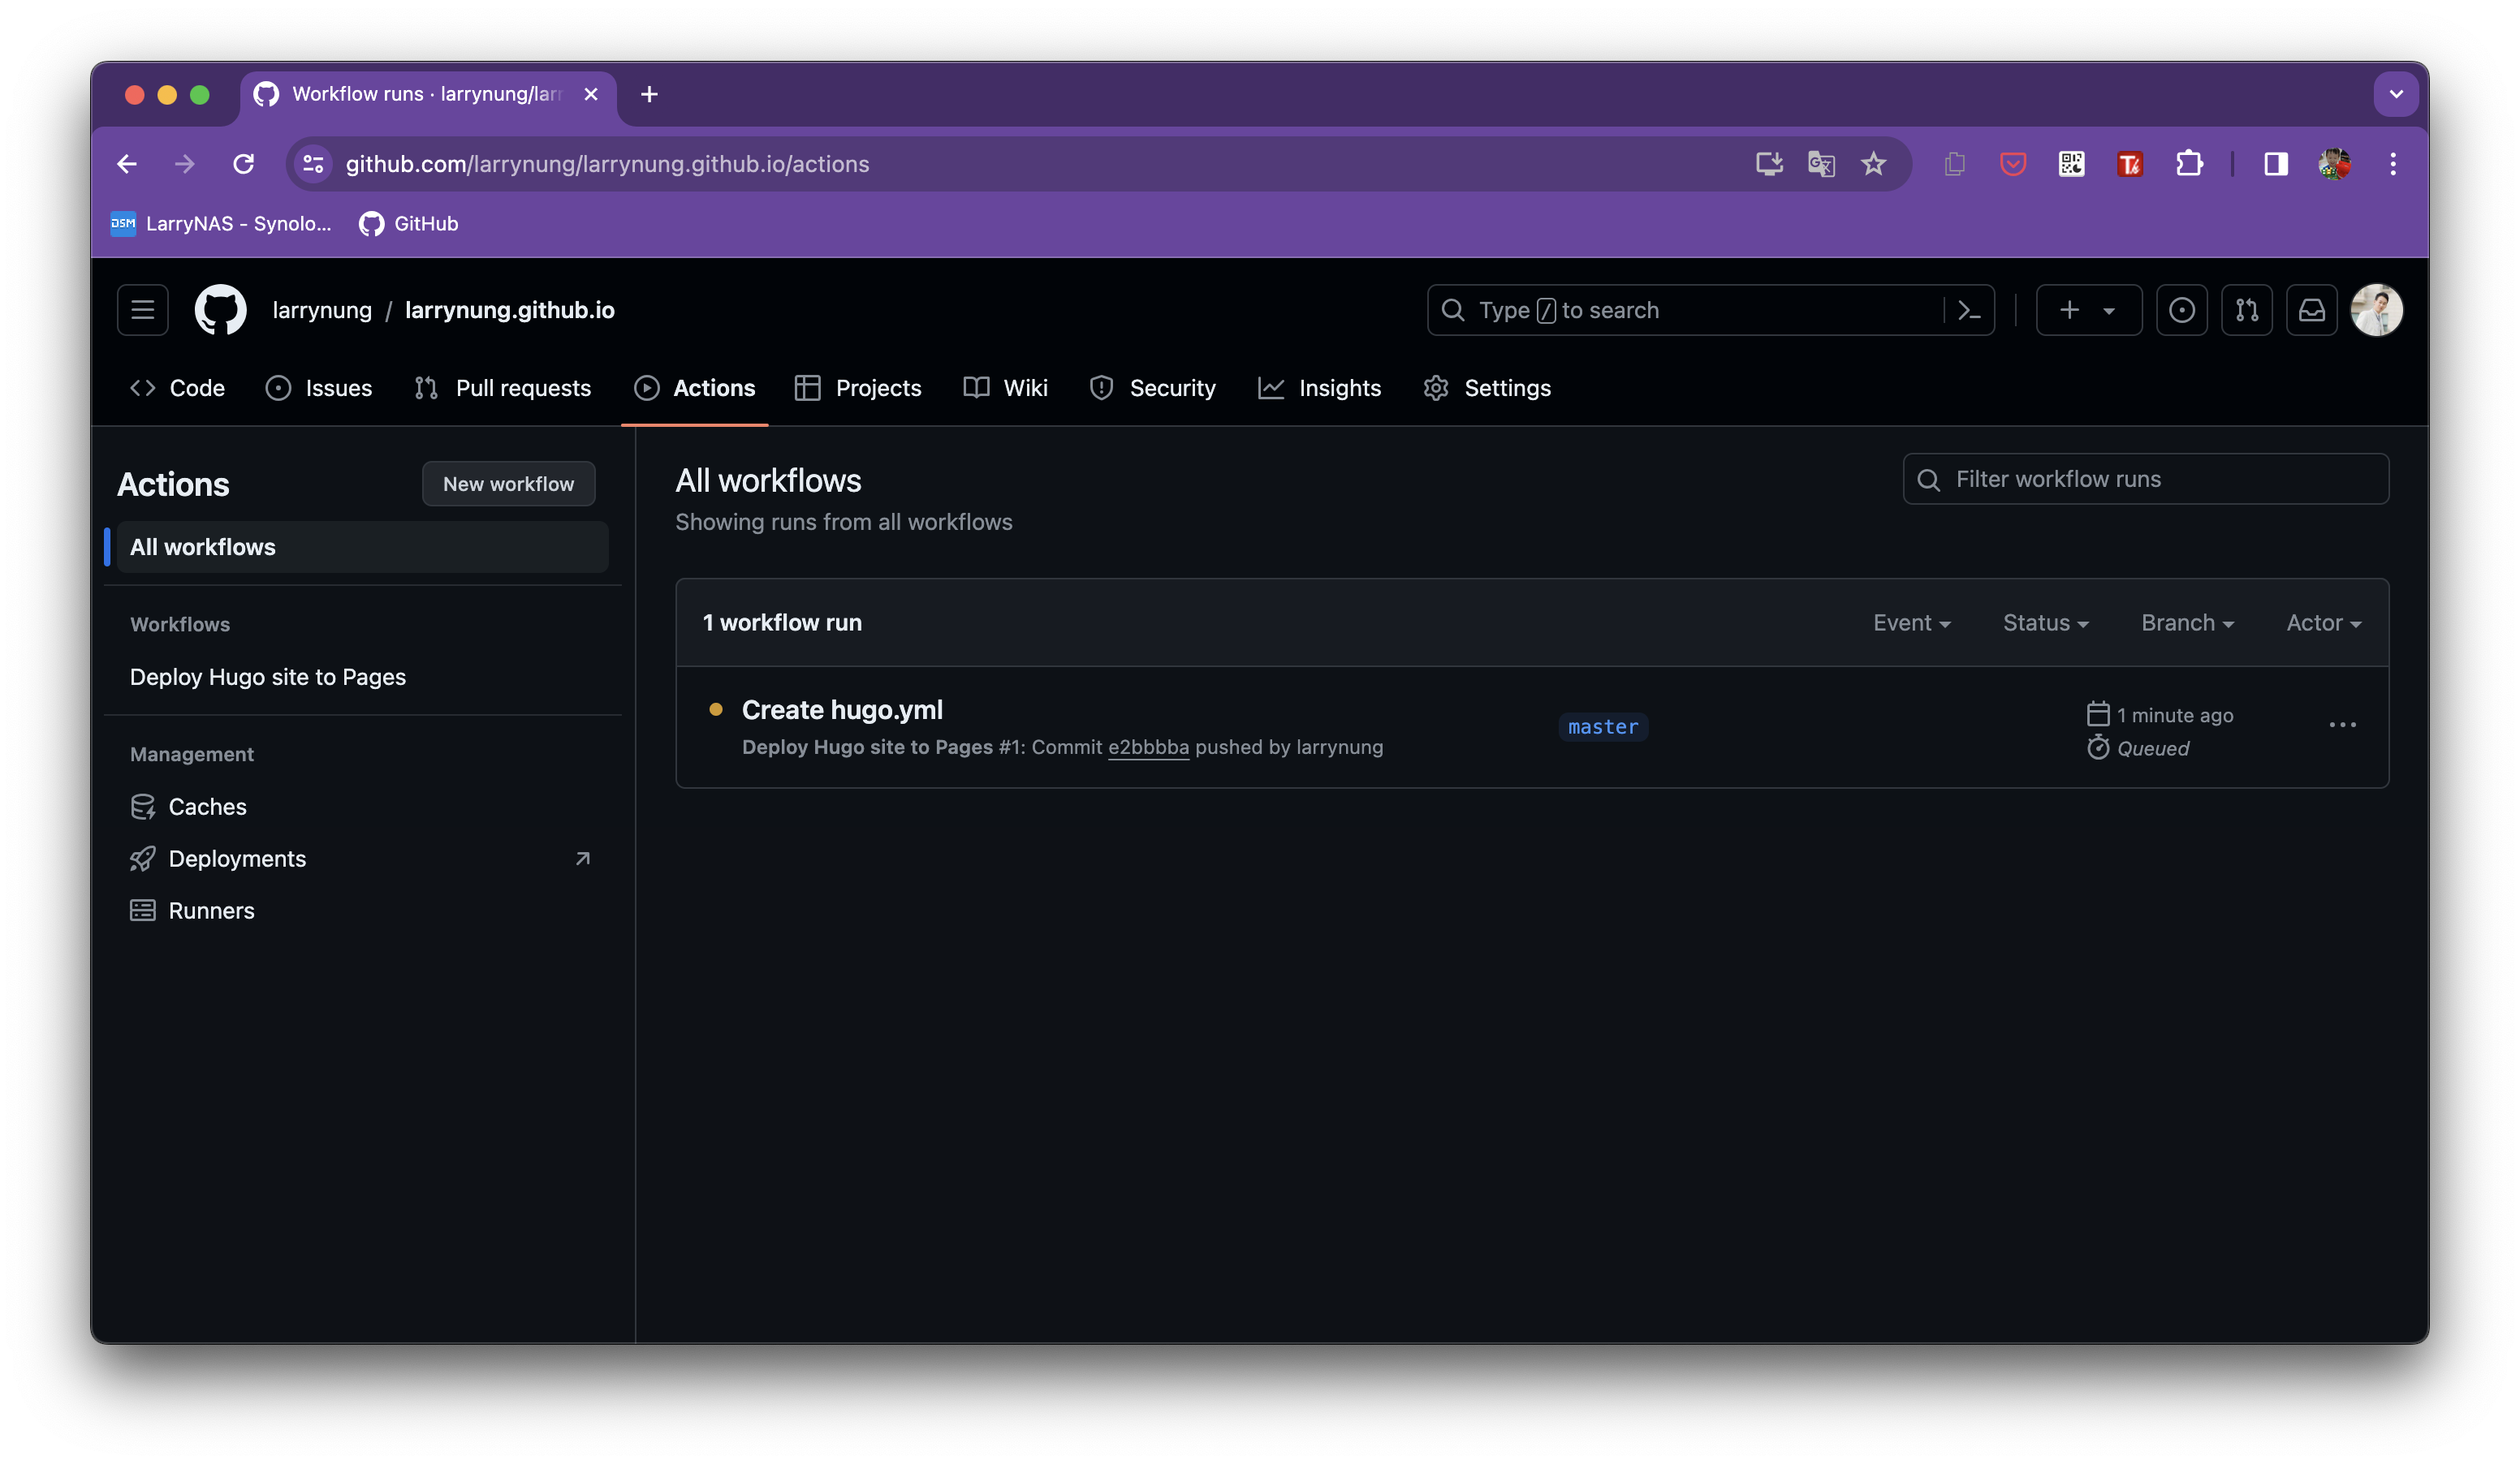Click the Pocket extension icon

tap(2012, 164)
